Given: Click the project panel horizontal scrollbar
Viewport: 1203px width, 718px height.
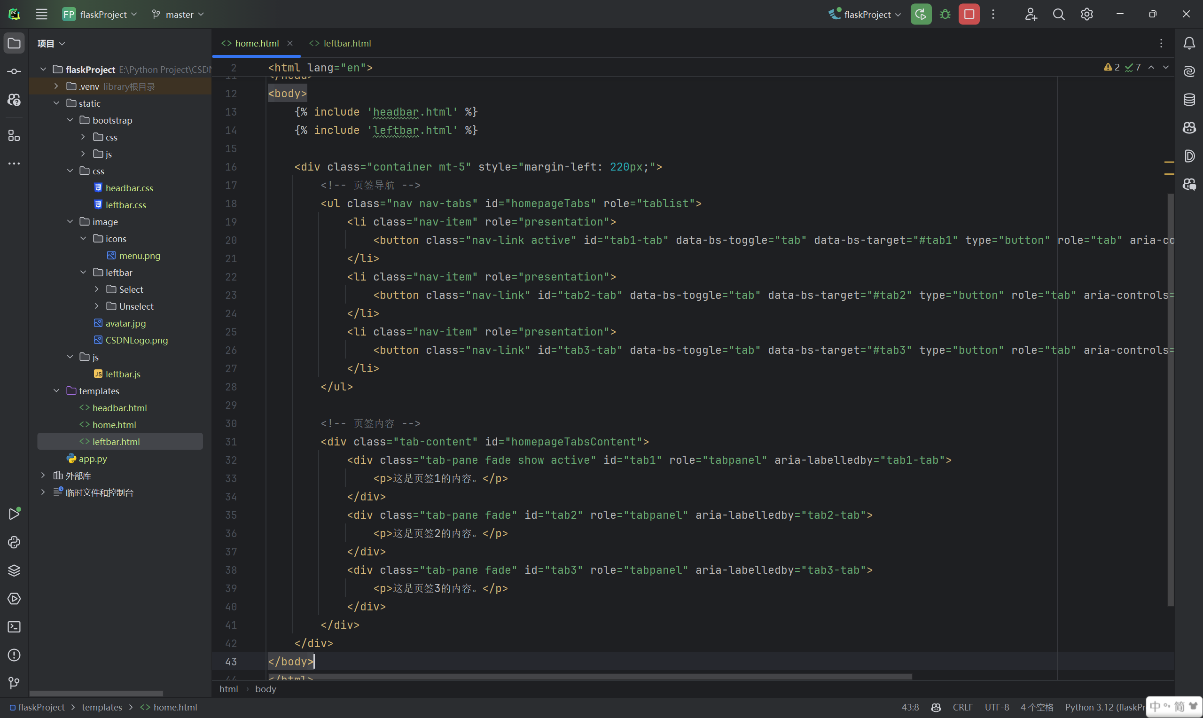Looking at the screenshot, I should click(96, 693).
